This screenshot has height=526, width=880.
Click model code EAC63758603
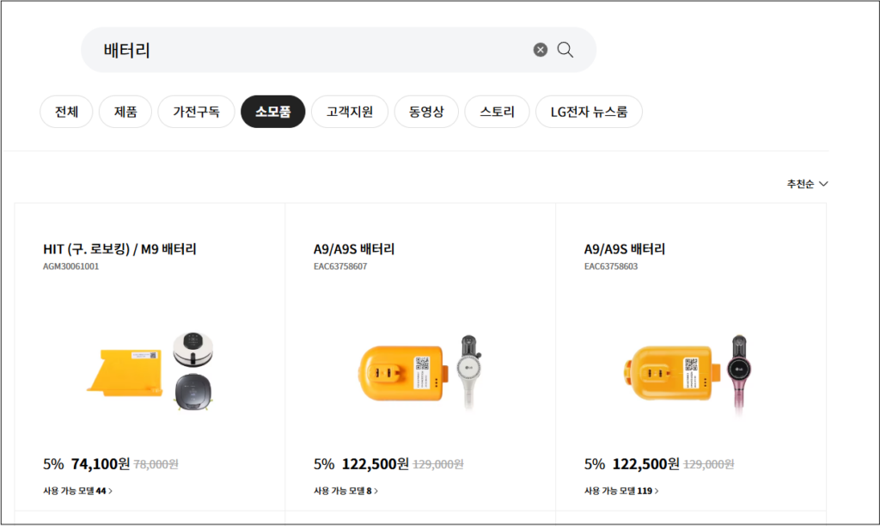point(611,266)
